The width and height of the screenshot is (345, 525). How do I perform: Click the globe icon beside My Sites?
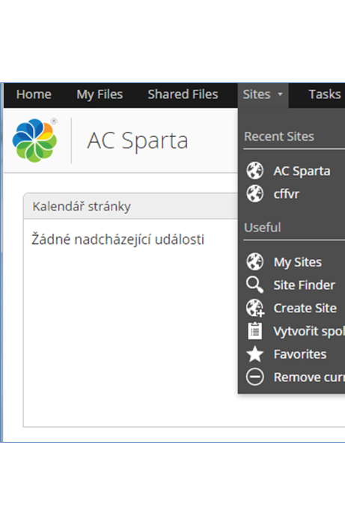(255, 261)
